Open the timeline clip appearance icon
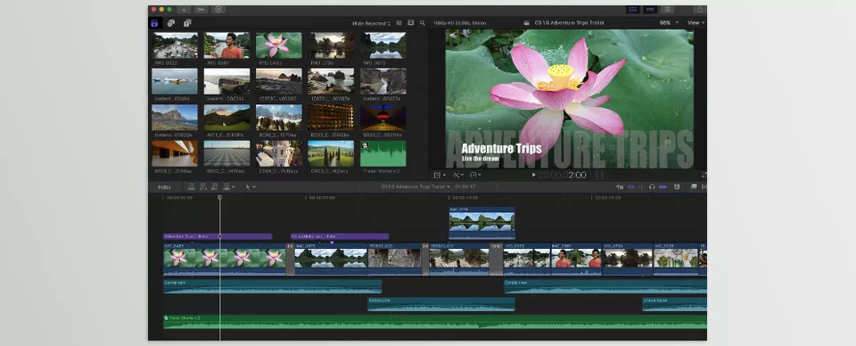856x346 pixels. 677,186
